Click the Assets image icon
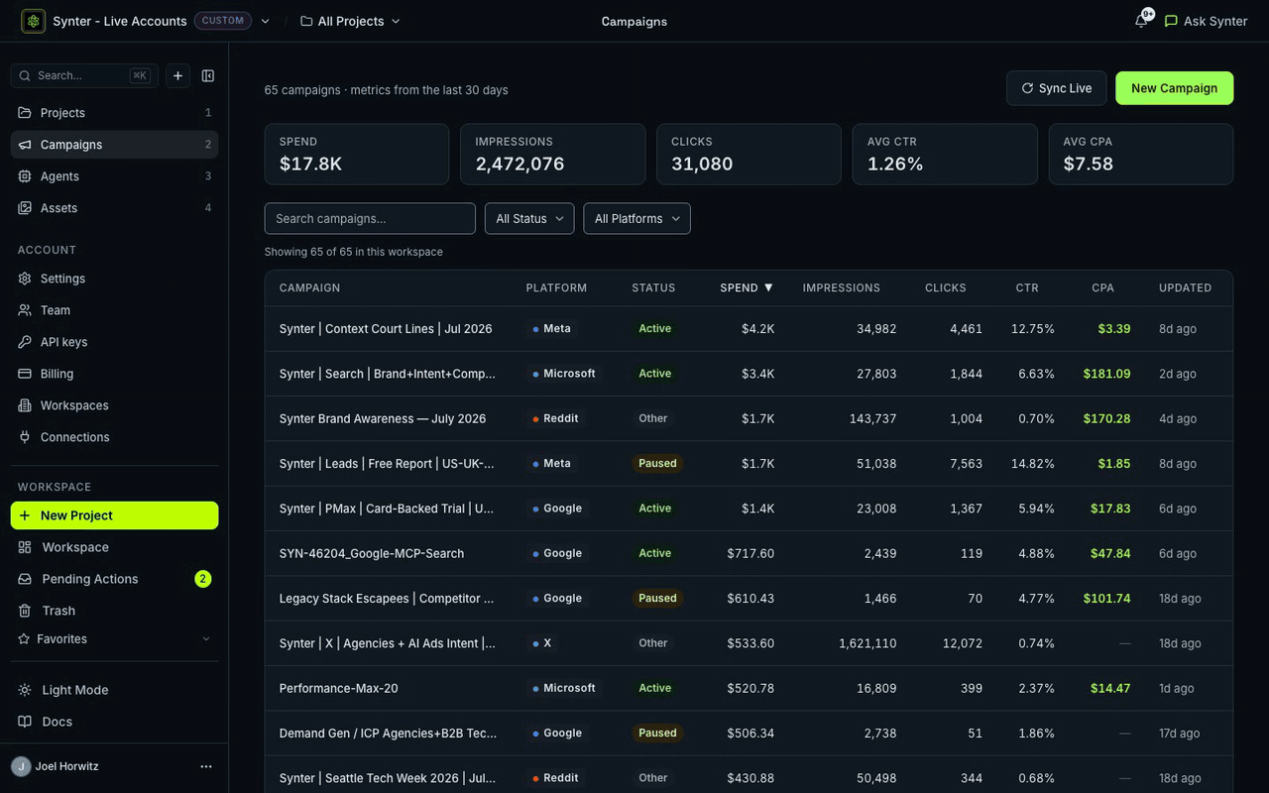The height and width of the screenshot is (793, 1269). tap(25, 208)
